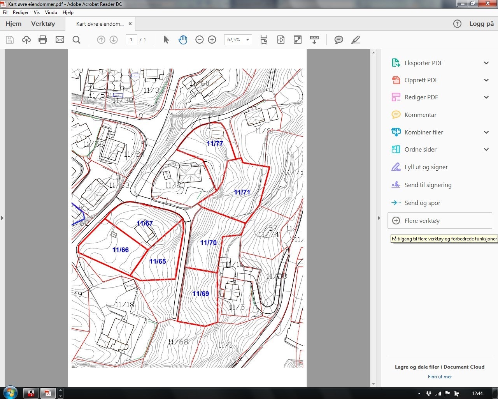Open the Find text magnifier tool

pos(77,40)
